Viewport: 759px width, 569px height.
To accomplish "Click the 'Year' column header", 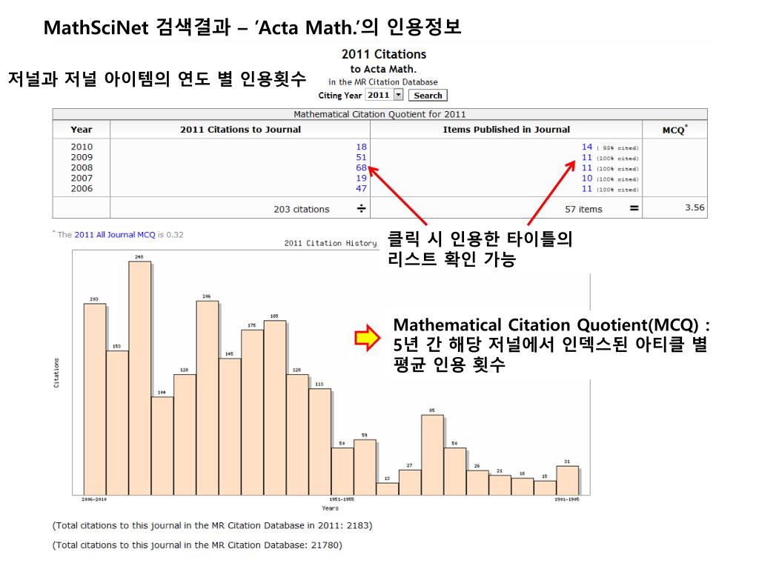I will [81, 129].
